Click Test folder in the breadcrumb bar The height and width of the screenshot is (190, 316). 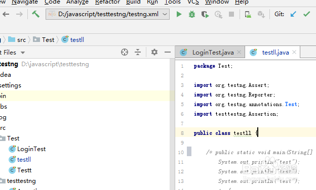tap(44, 39)
